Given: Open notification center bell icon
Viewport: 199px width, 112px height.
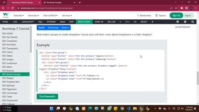Looking at the screenshot, I should tap(195, 109).
